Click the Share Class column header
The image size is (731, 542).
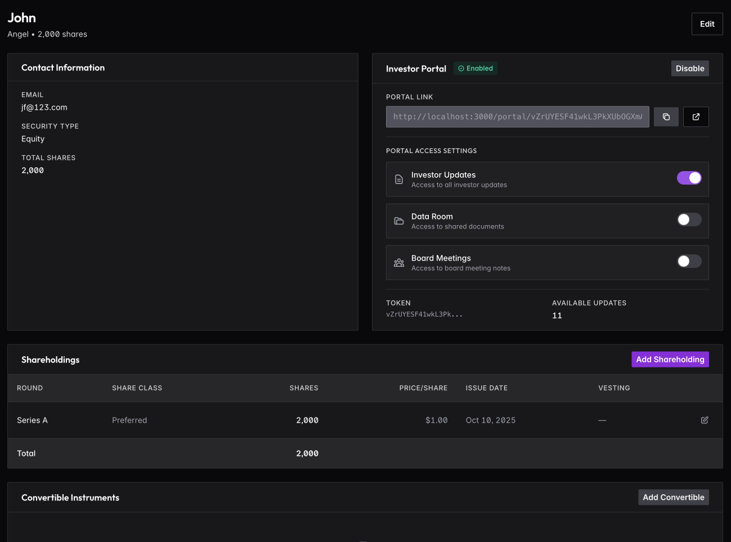point(137,388)
